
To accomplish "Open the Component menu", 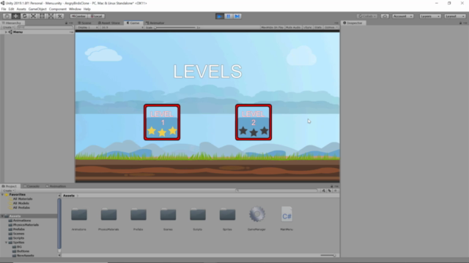I will coord(58,9).
